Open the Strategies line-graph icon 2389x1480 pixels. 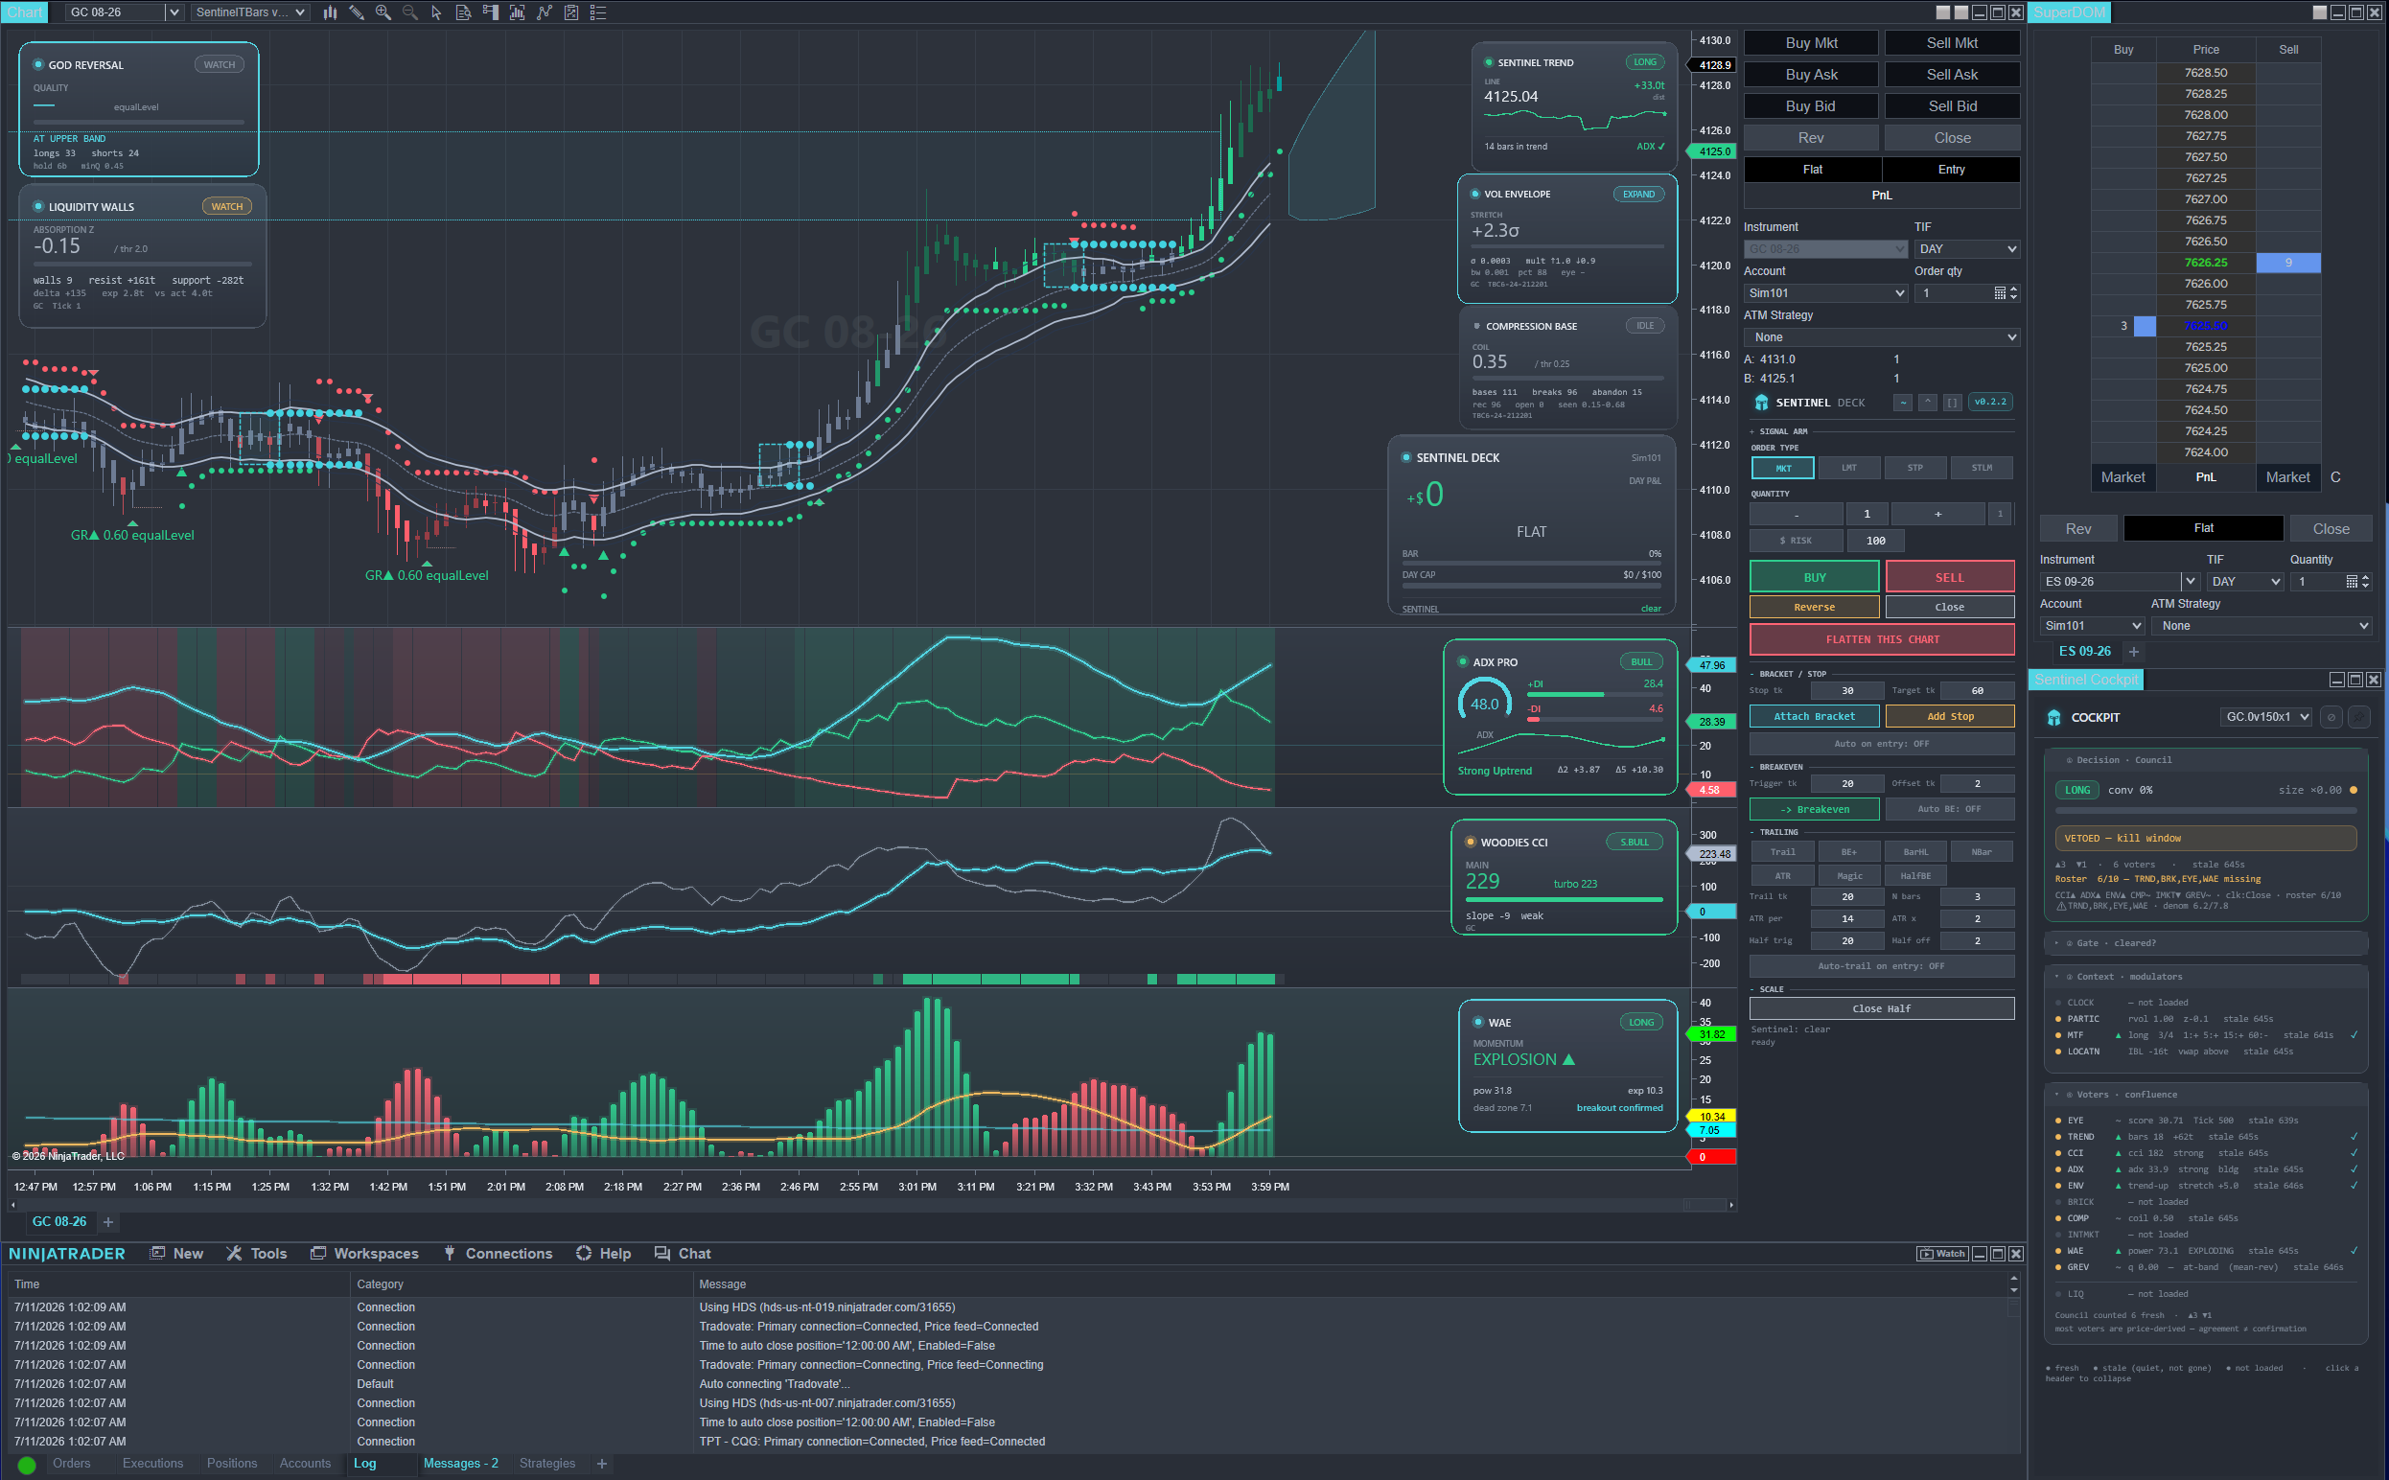click(545, 12)
